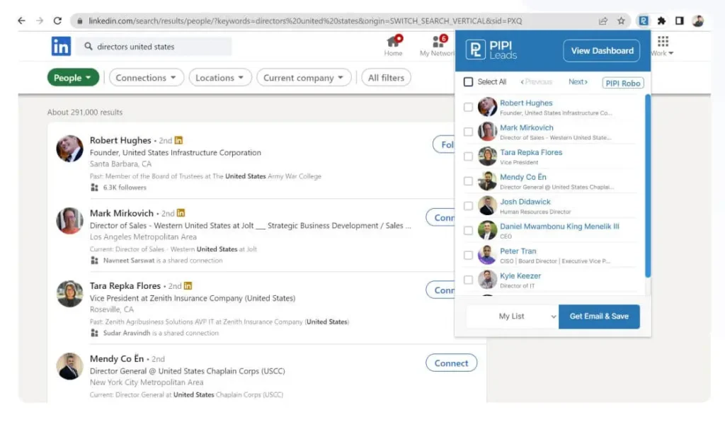Click the PIPI Robo button
This screenshot has height=422, width=725.
pos(623,84)
